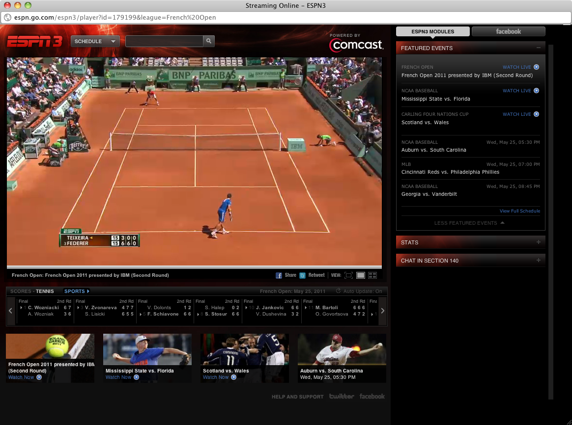Viewport: 572px width, 425px height.
Task: Click the Auburn vs. South Carolina thumbnail
Action: [x=342, y=349]
